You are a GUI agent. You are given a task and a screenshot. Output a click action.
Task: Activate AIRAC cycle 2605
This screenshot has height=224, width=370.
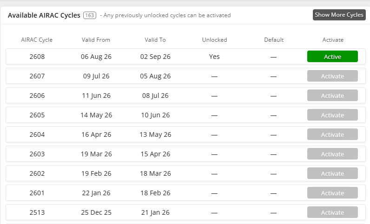click(x=332, y=115)
